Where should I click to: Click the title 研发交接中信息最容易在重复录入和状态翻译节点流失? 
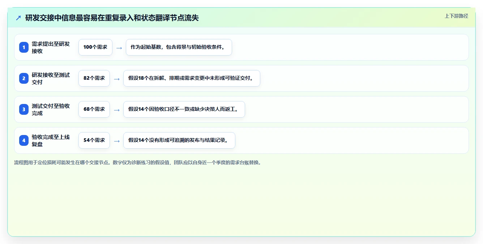(112, 18)
